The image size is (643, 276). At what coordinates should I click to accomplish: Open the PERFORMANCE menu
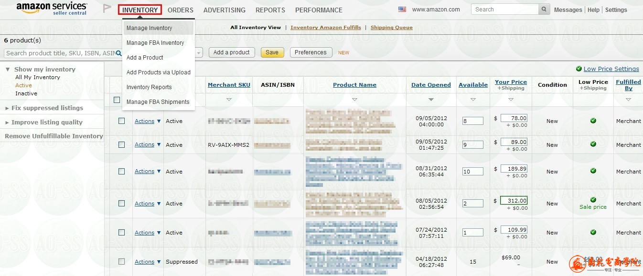pos(319,10)
